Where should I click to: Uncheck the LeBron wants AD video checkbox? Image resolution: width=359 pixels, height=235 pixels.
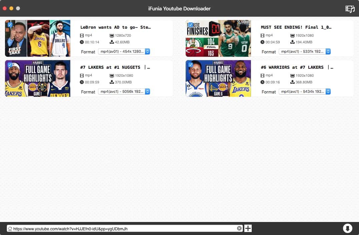[10, 25]
